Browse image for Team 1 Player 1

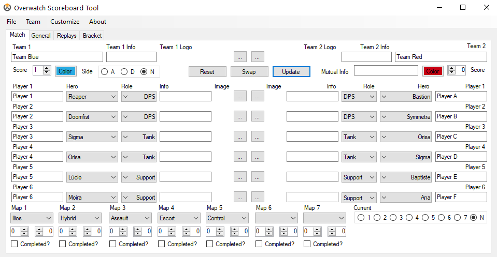click(x=240, y=96)
